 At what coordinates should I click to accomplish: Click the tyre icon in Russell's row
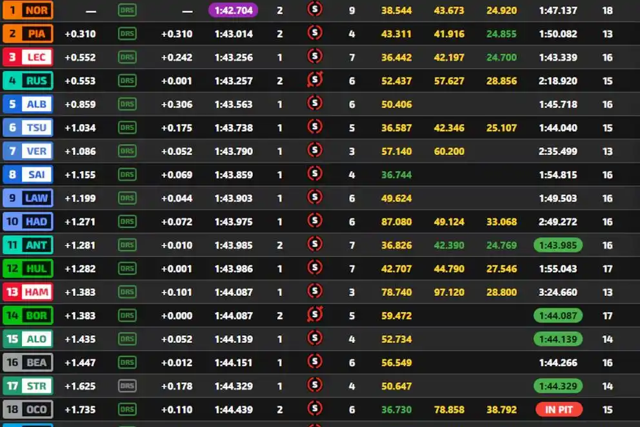(315, 80)
